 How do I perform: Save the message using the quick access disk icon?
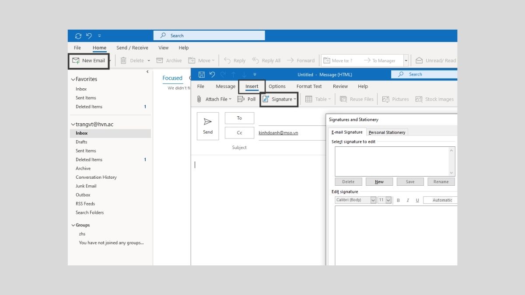(x=201, y=74)
